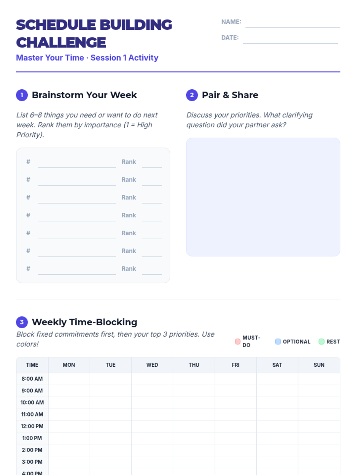This screenshot has height=475, width=356.
Task: Click the blue Optional color swatch
Action: 278,341
